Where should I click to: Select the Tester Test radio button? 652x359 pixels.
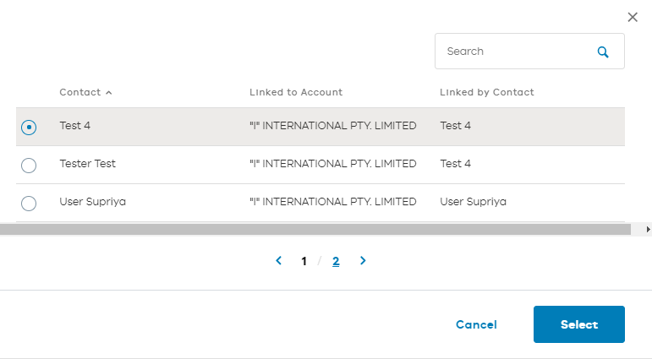[x=29, y=165]
